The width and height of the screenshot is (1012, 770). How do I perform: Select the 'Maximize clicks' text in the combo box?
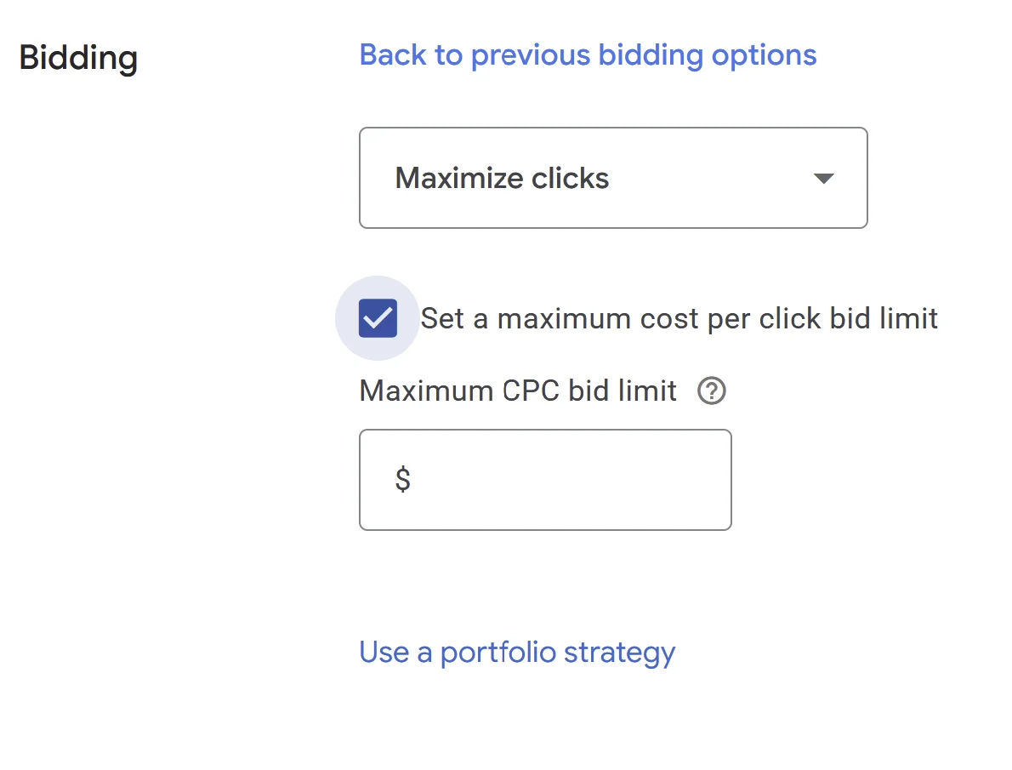(x=502, y=179)
